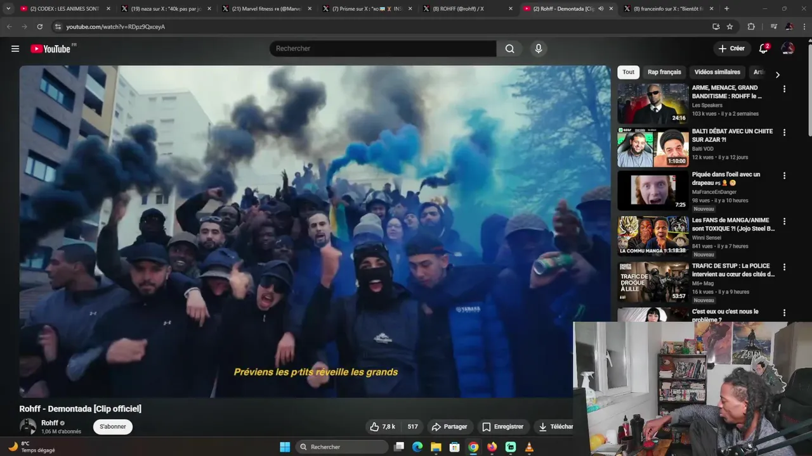
Task: Open TRAFIC DE STUP video thumbnail
Action: point(653,282)
